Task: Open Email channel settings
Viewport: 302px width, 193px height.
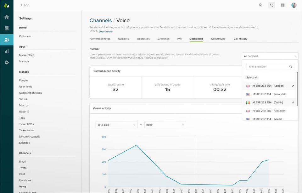Action: click(x=22, y=162)
